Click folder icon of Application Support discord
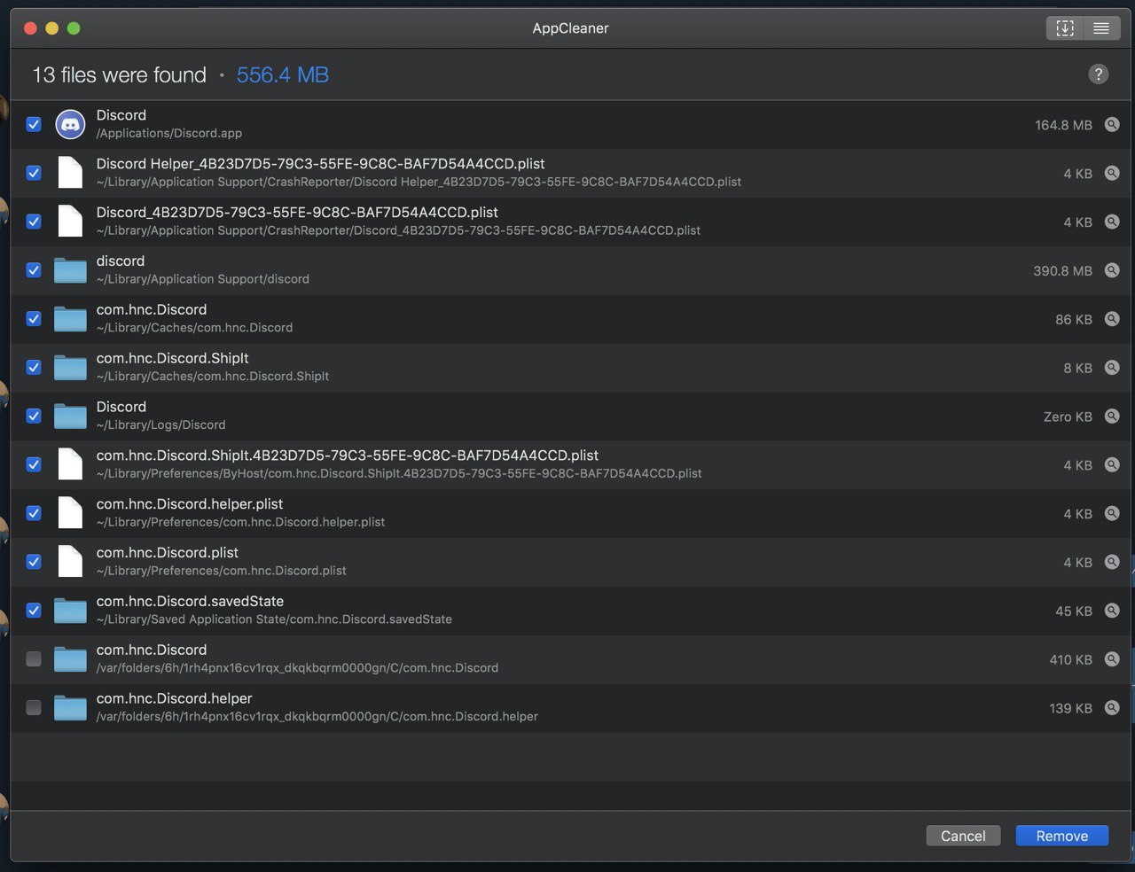 pos(70,270)
